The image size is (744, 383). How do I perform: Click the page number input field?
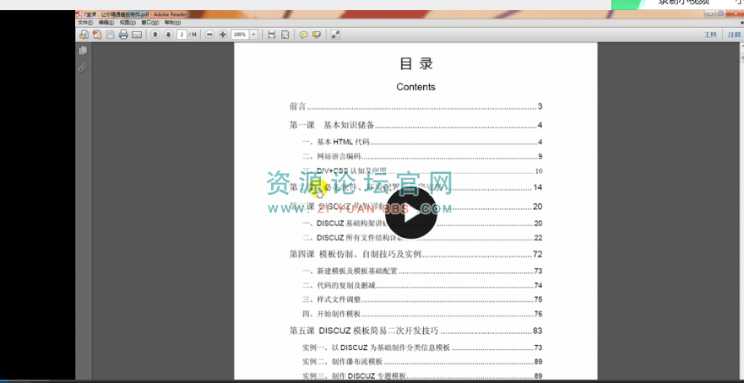[182, 35]
